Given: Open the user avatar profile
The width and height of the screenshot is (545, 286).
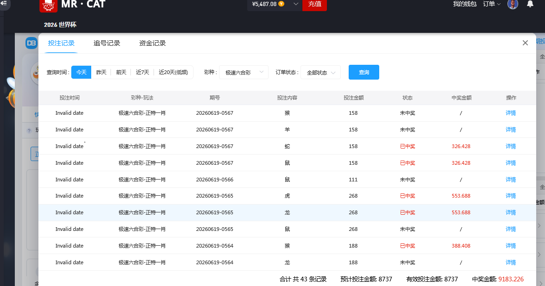Looking at the screenshot, I should coord(513,4).
